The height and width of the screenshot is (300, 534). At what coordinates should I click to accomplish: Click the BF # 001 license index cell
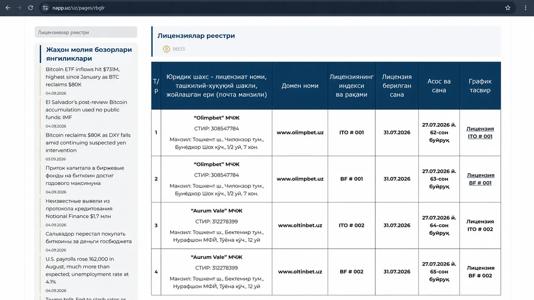point(352,179)
